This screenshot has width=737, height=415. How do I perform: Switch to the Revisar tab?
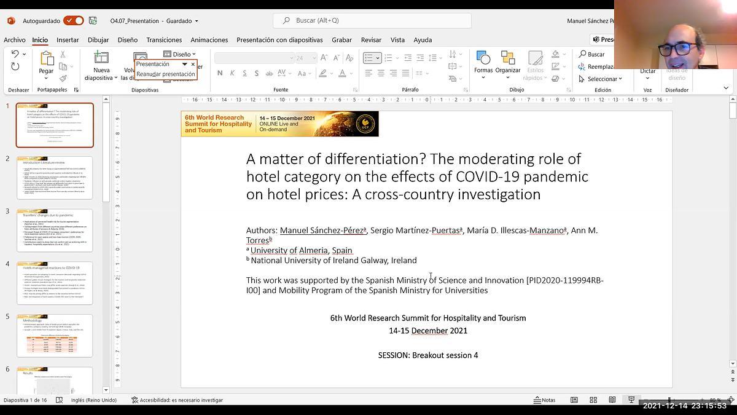[371, 40]
